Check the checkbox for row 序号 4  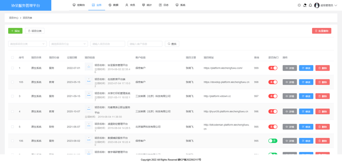pyautogui.click(x=12, y=112)
